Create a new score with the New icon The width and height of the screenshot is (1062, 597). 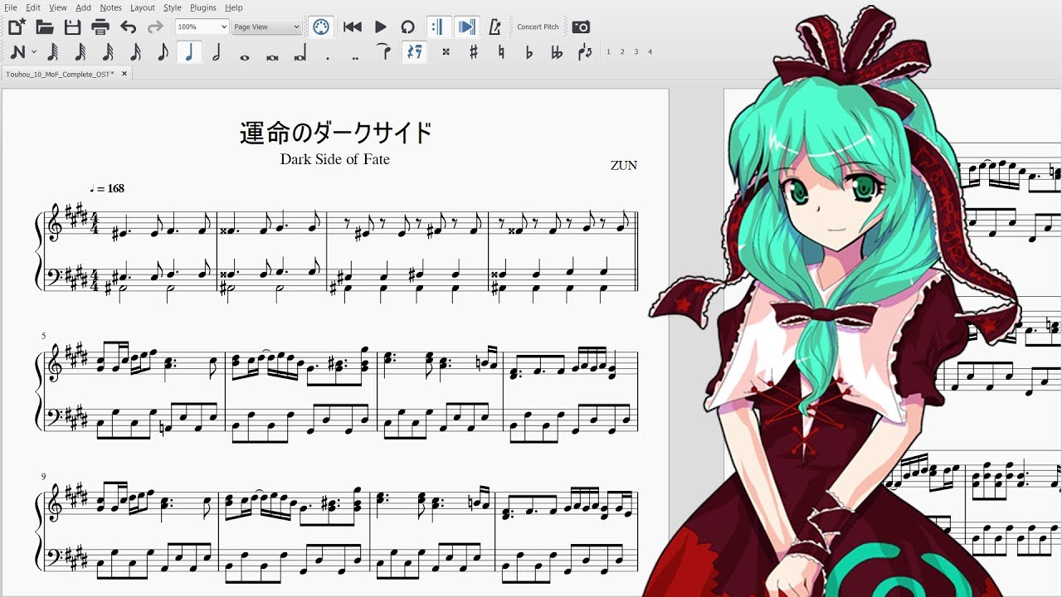pos(17,27)
